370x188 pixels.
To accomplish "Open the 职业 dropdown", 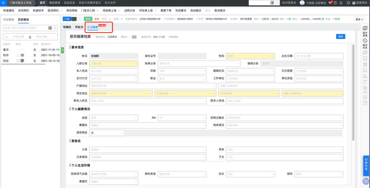I will pyautogui.click(x=182, y=78).
